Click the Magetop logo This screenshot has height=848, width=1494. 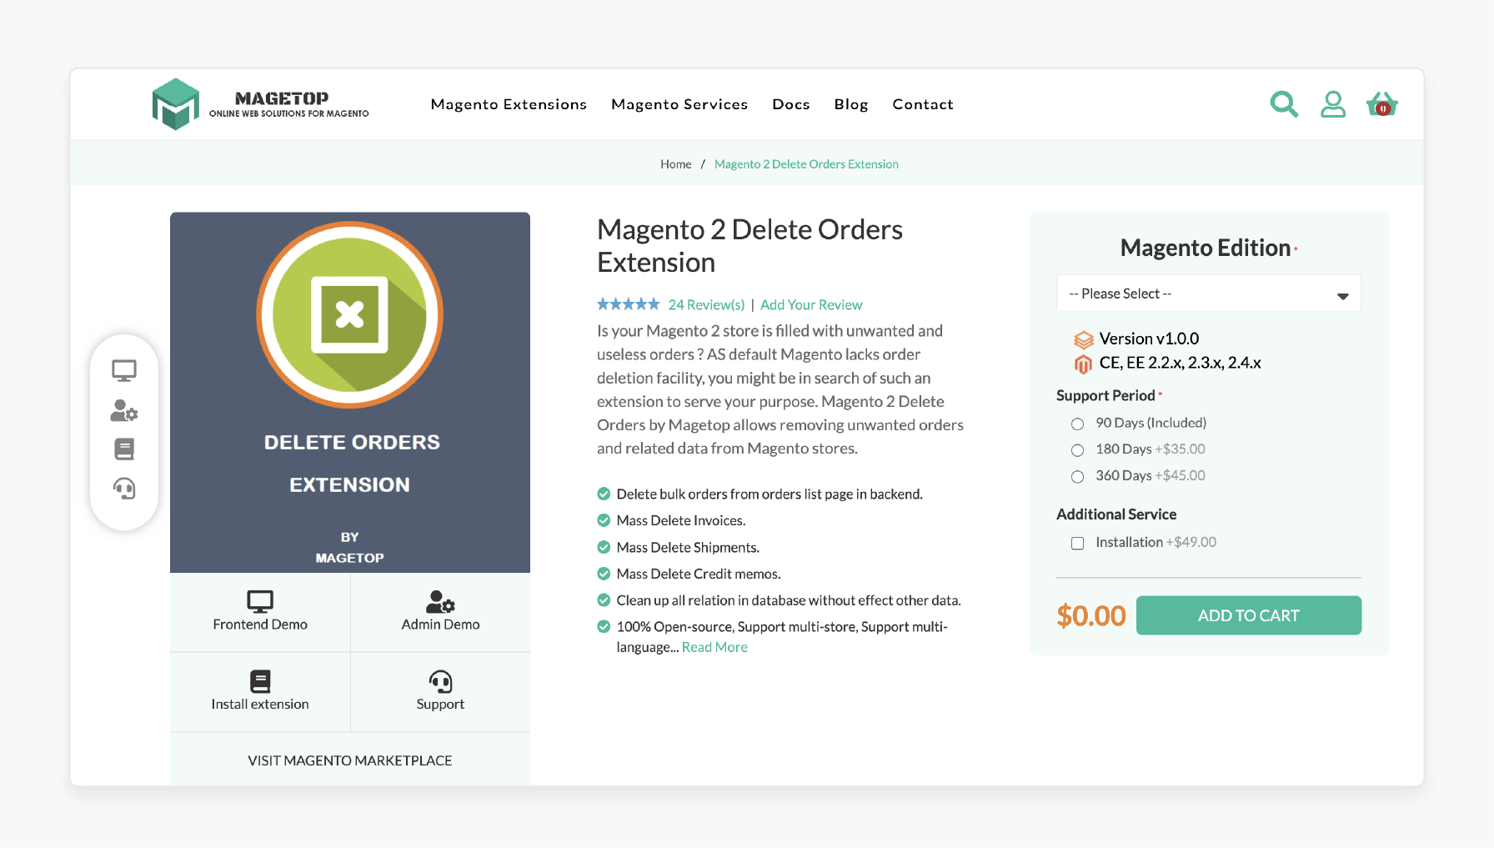point(260,104)
